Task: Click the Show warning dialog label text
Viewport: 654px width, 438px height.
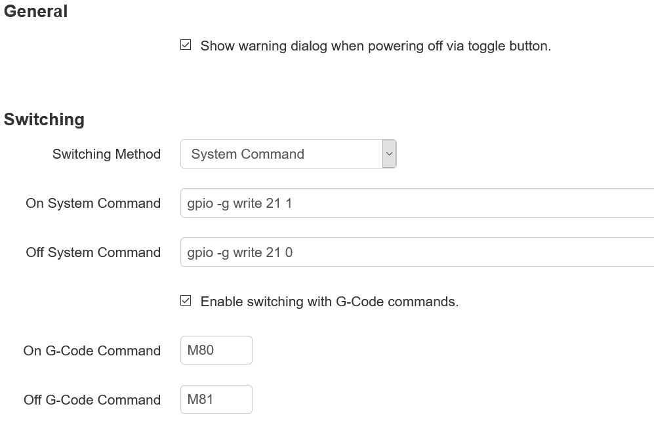Action: (375, 46)
